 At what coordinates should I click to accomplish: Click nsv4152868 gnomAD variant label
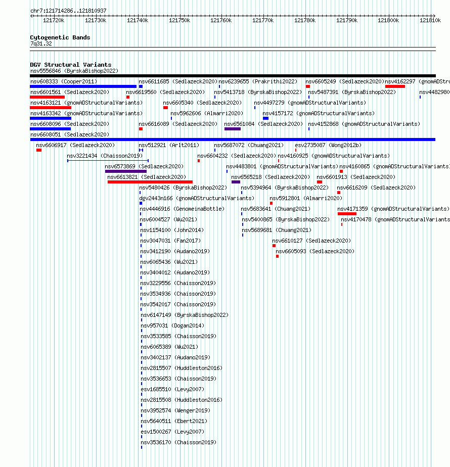(x=364, y=124)
